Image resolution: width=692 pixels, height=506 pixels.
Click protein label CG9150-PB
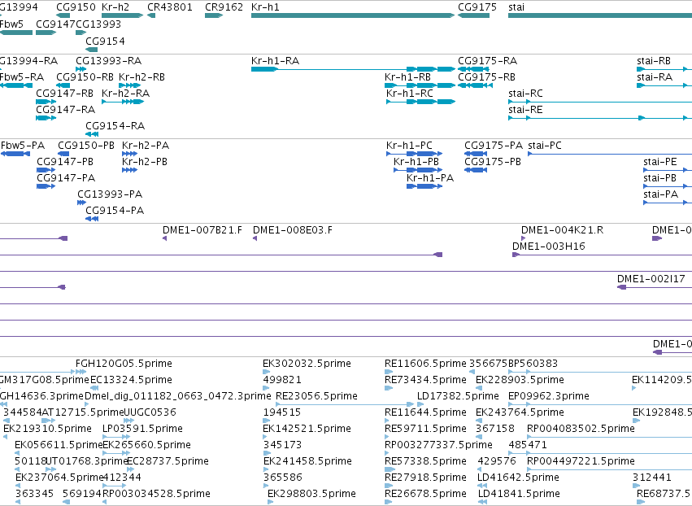click(86, 146)
